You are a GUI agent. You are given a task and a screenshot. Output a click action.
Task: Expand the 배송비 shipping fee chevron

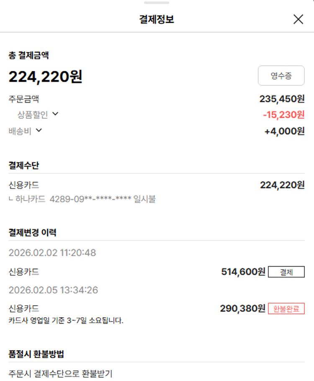pyautogui.click(x=39, y=130)
